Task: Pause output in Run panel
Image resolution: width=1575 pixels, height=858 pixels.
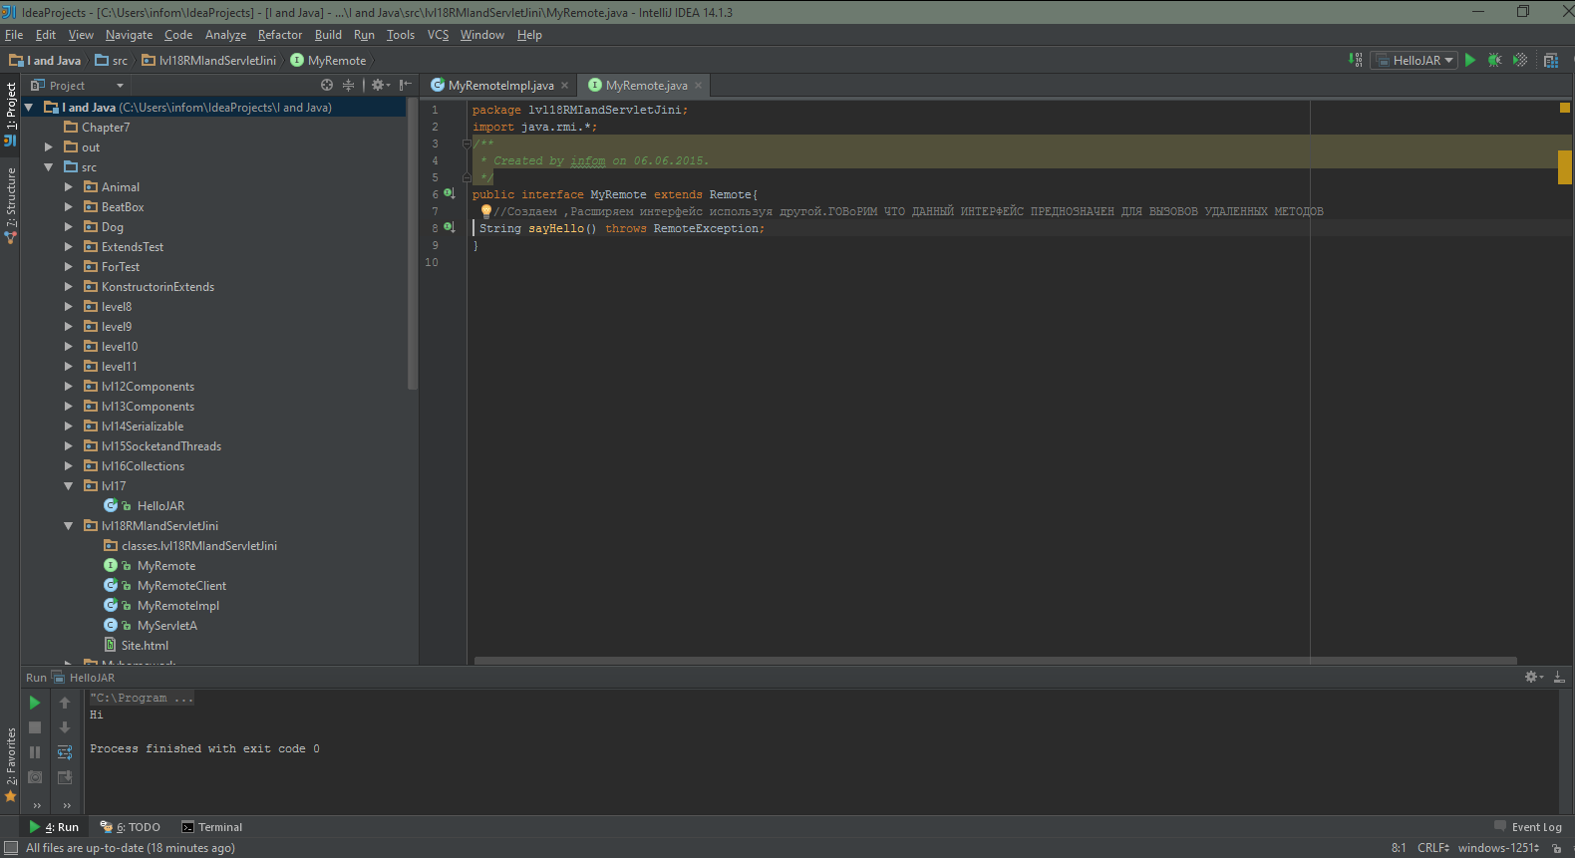Action: point(35,752)
